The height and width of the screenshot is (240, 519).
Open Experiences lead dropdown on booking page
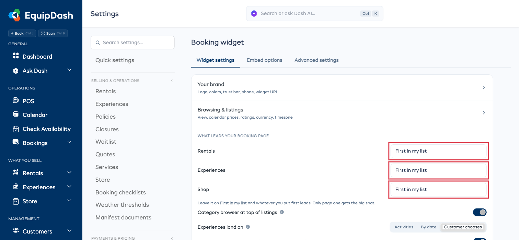click(x=438, y=170)
